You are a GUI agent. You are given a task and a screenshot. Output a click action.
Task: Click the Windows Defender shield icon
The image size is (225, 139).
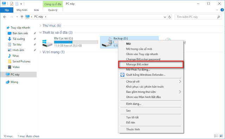coord(122,75)
